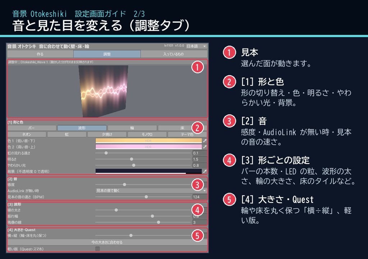Screen dimensions: 368x259
Task: Apply the ネオン color preset
Action: coord(27,134)
